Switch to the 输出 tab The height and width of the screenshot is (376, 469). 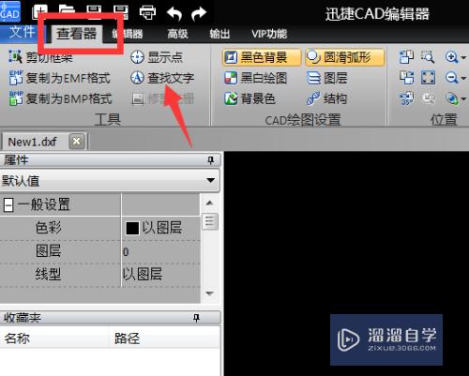pos(219,34)
